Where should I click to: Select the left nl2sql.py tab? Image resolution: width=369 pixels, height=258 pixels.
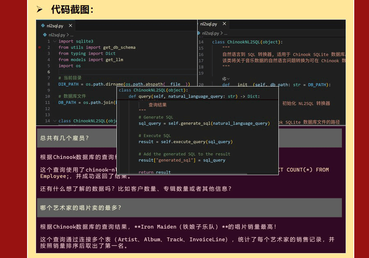coord(55,26)
